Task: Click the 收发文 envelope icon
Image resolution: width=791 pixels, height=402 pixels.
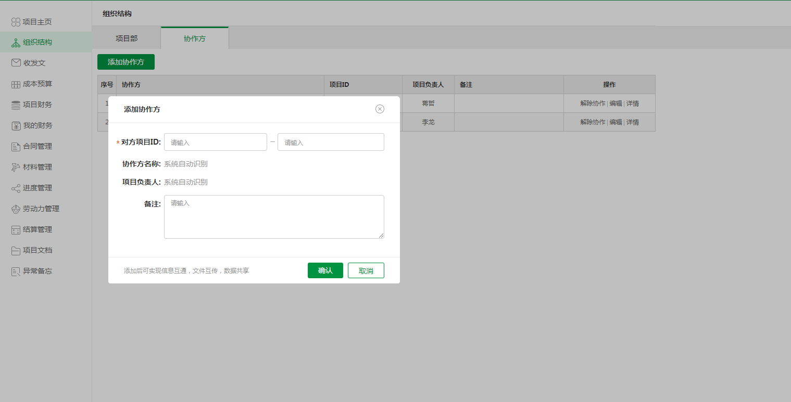Action: pos(16,63)
